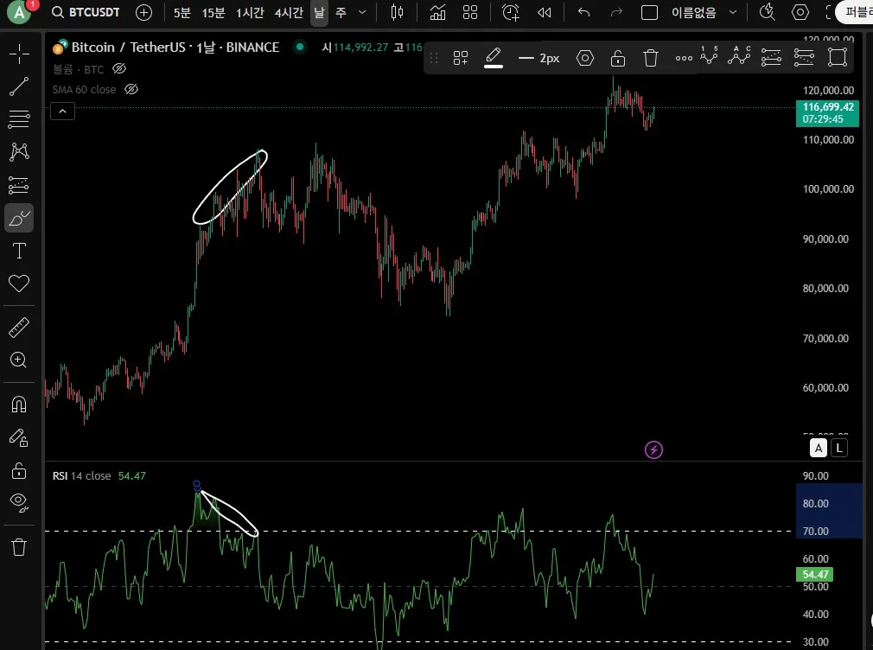Viewport: 873px width, 650px height.
Task: Delete the selected drawing via floating toolbar
Action: click(x=650, y=58)
